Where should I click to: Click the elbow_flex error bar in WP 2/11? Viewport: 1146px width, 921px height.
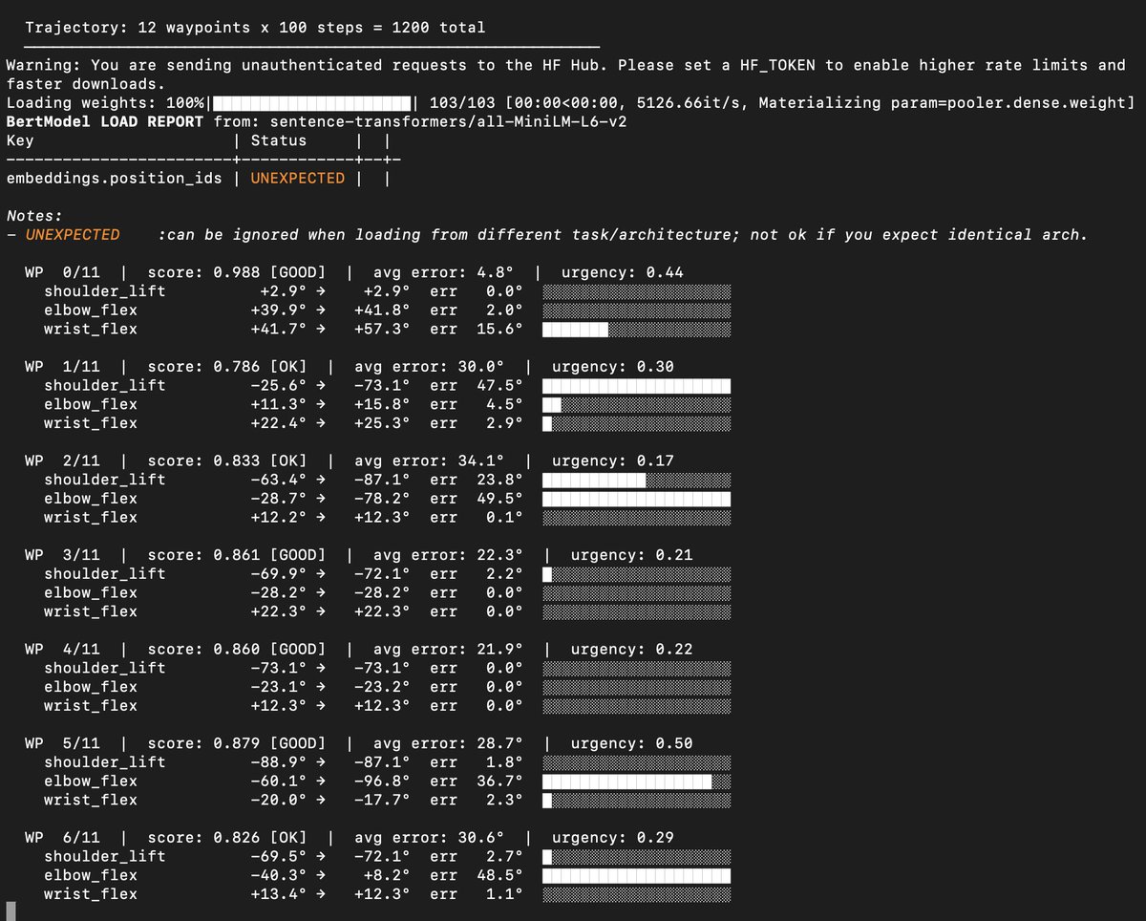click(636, 499)
